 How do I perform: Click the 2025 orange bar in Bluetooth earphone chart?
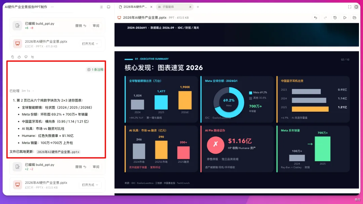tap(310, 109)
